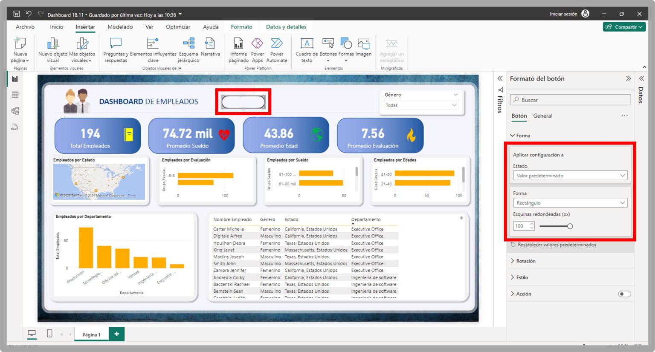Insert a new page with Nueva página
The image size is (655, 352).
tap(20, 50)
